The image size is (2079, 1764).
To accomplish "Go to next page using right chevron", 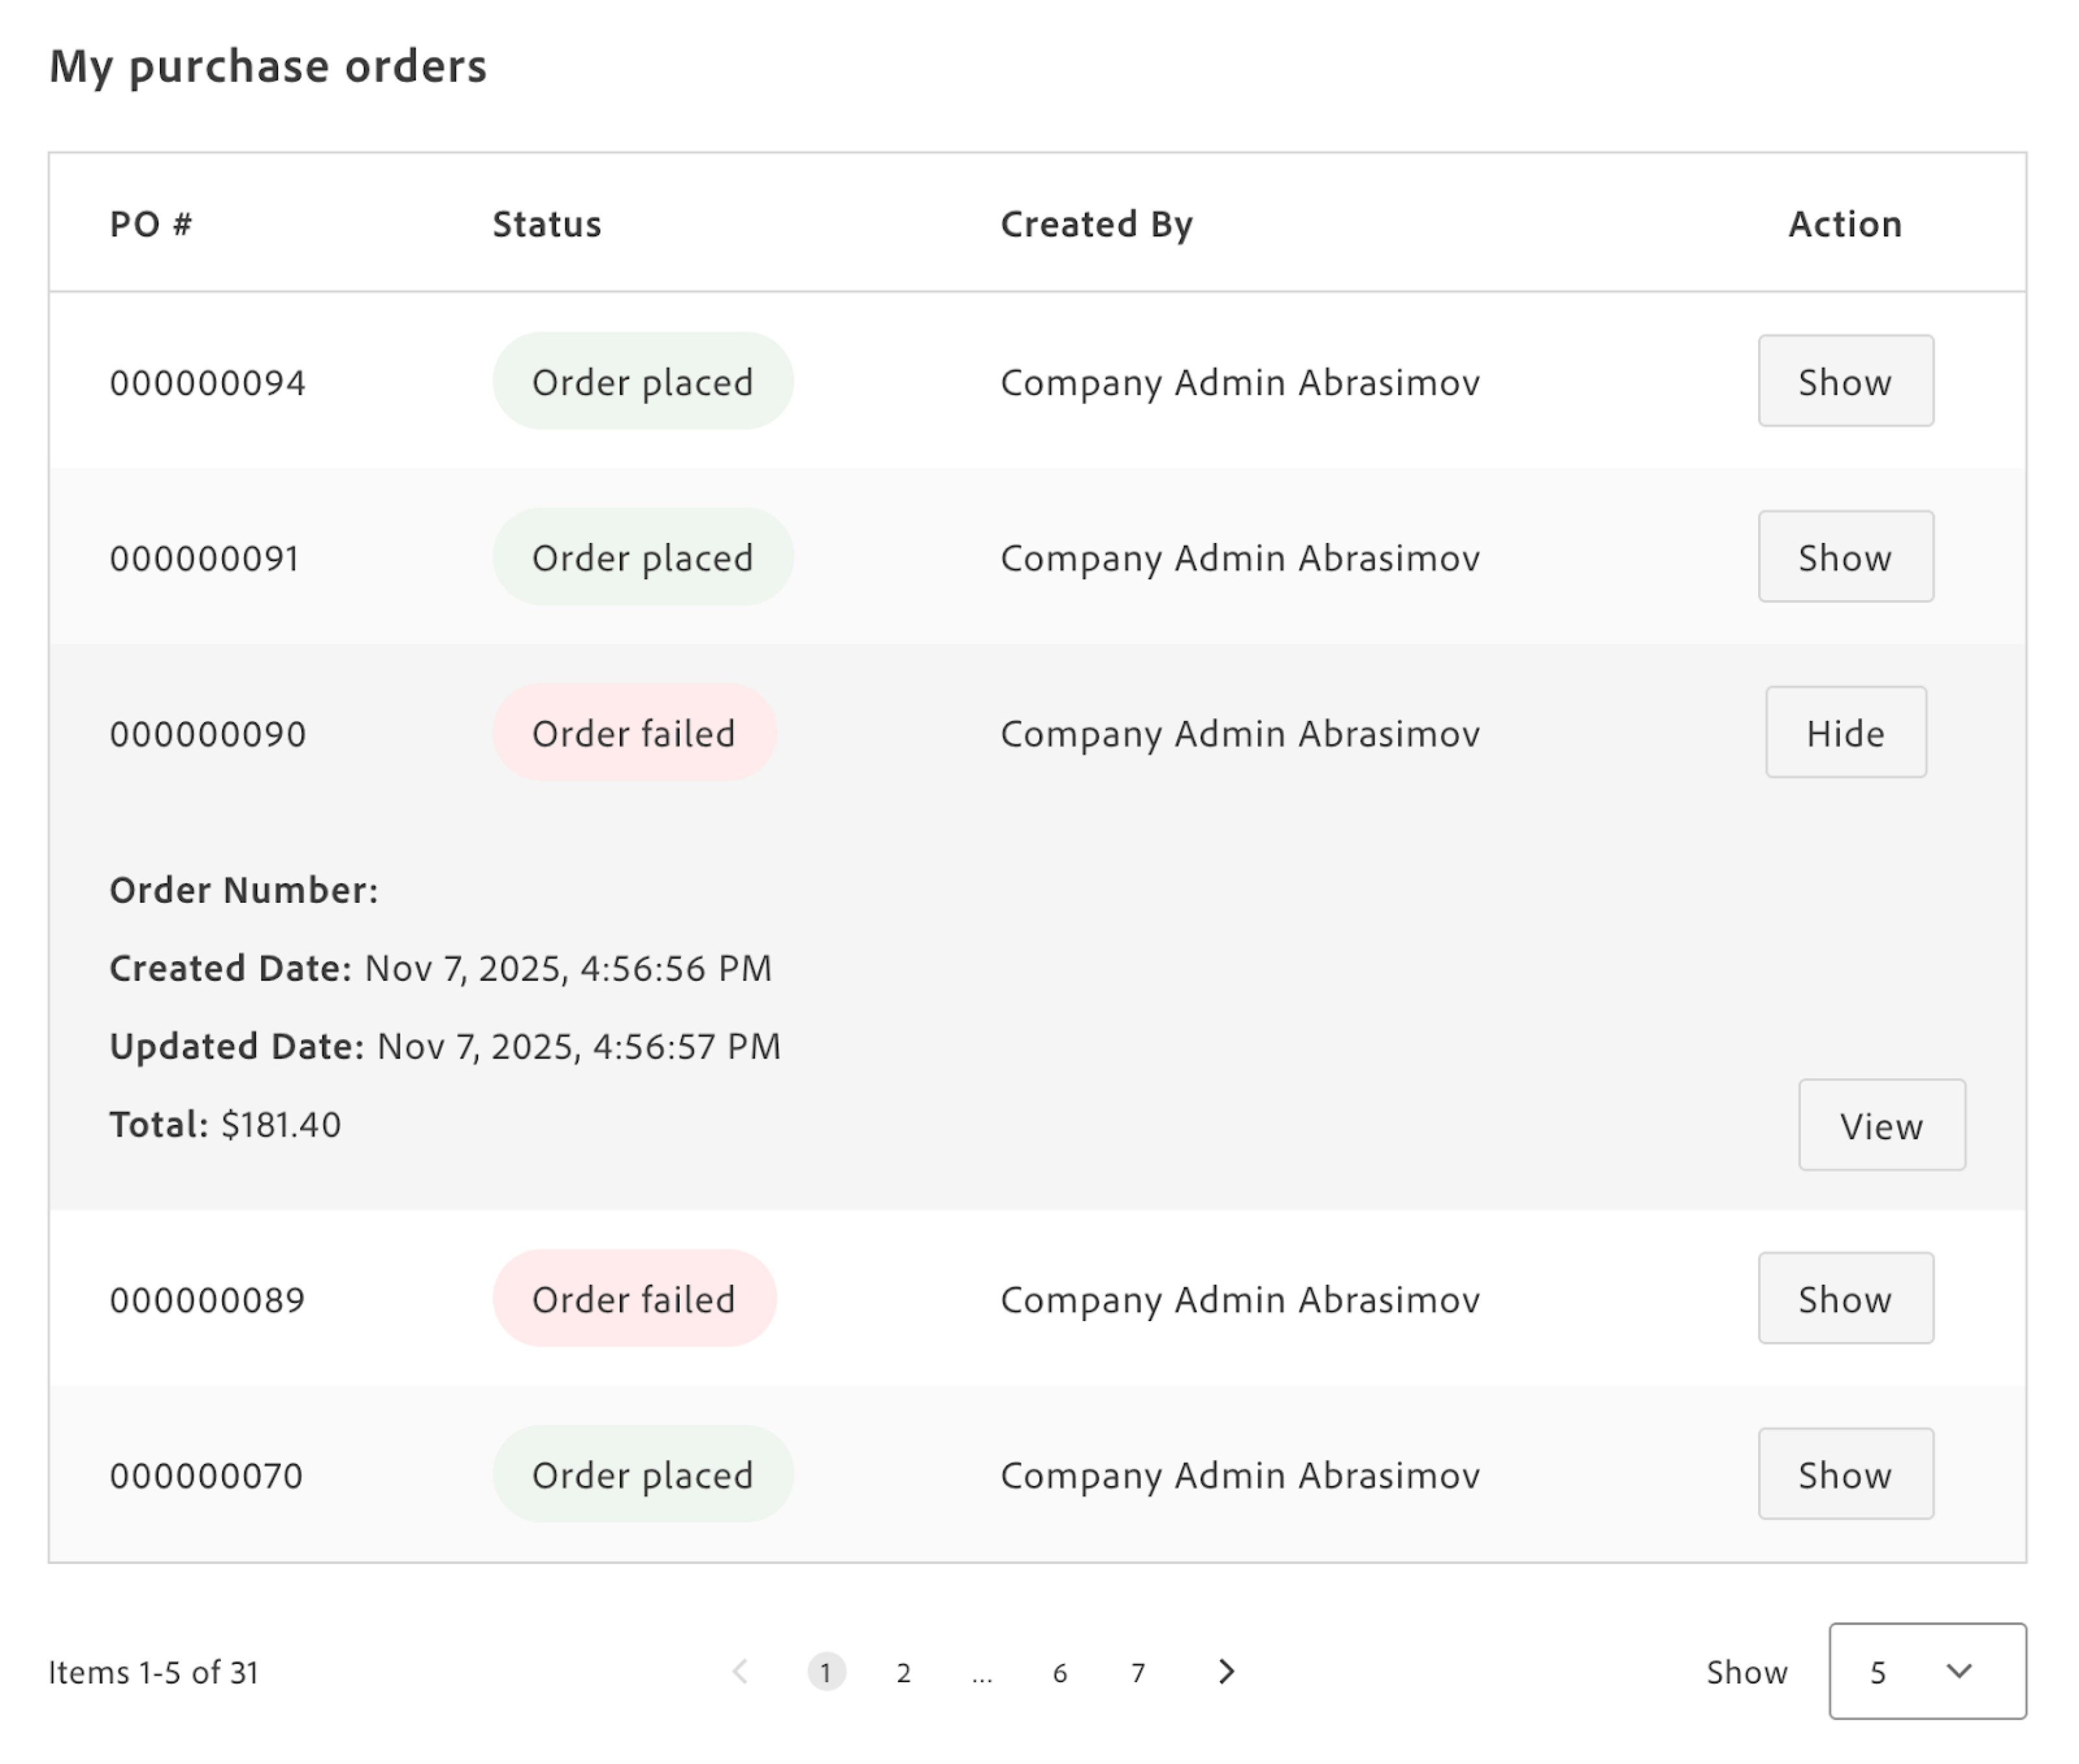I will click(1225, 1671).
